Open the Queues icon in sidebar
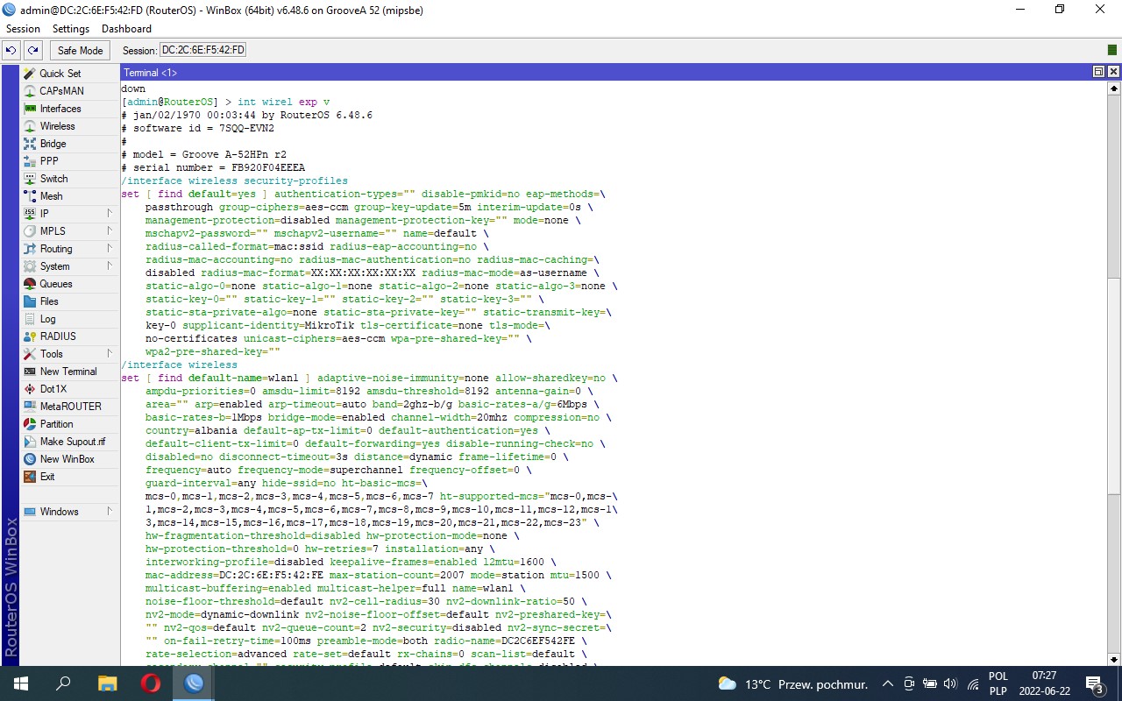 [x=30, y=284]
